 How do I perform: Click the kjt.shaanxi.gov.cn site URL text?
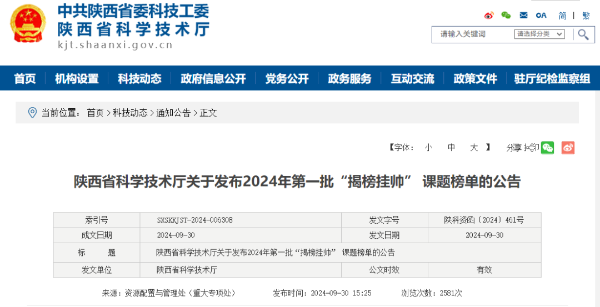click(115, 45)
